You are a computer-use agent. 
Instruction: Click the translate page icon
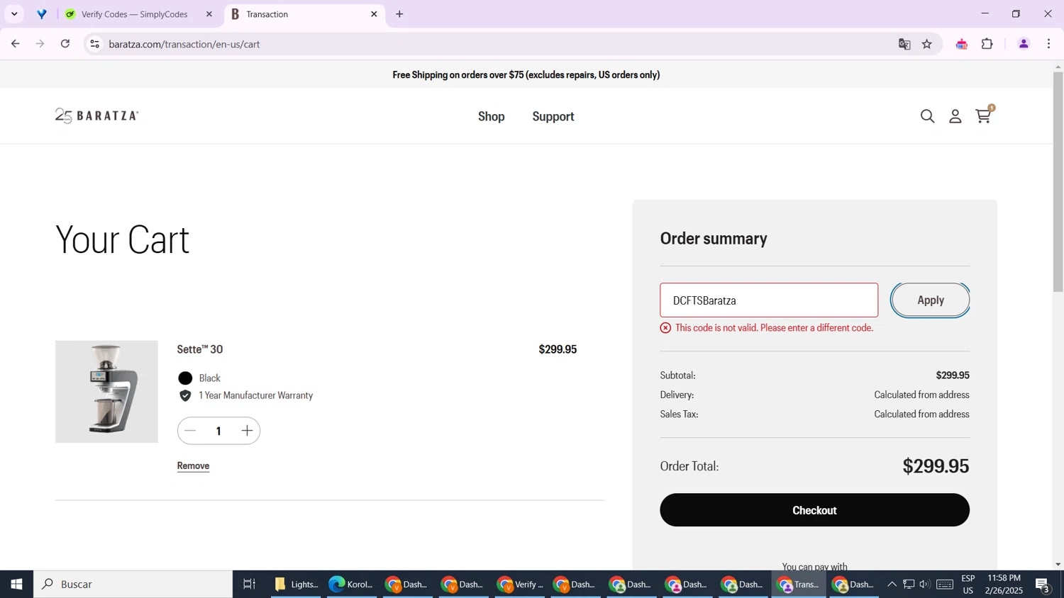tap(904, 44)
